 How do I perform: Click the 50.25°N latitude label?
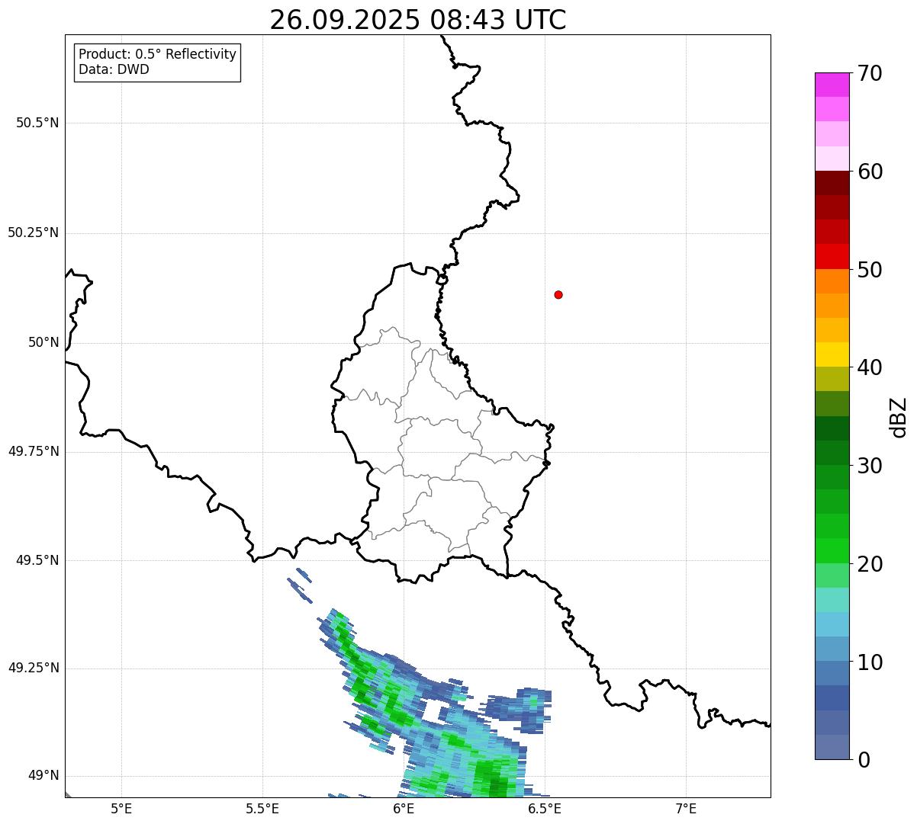point(34,232)
